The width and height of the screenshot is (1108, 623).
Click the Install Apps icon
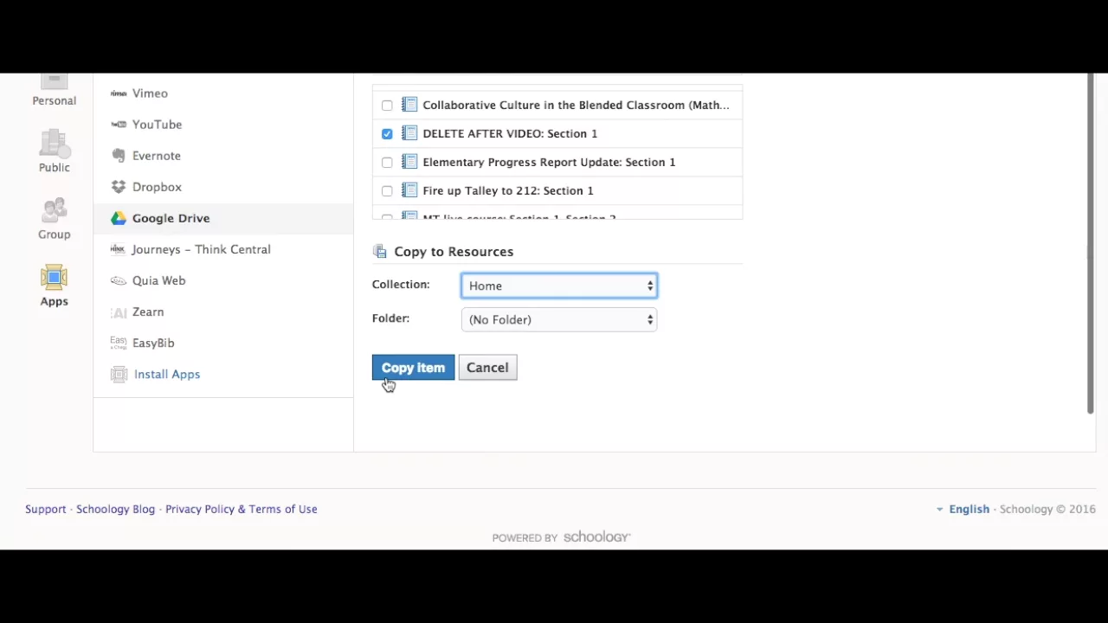pos(119,374)
